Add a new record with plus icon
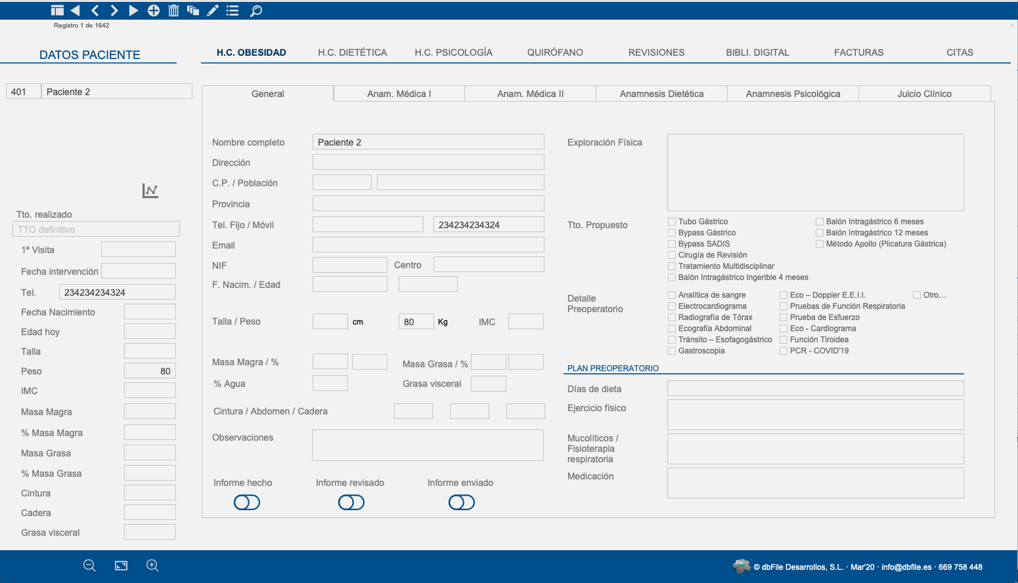Screen dimensions: 1018x583 (x=154, y=10)
